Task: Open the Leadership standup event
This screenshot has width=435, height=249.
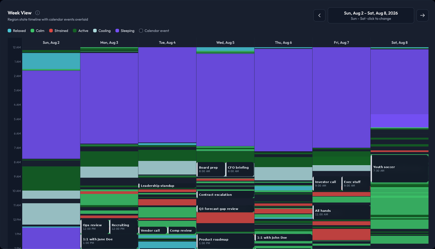Action: point(167,186)
